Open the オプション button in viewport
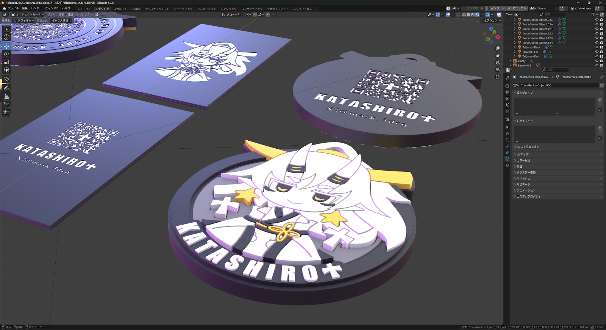Image resolution: width=606 pixels, height=330 pixels. pyautogui.click(x=492, y=20)
